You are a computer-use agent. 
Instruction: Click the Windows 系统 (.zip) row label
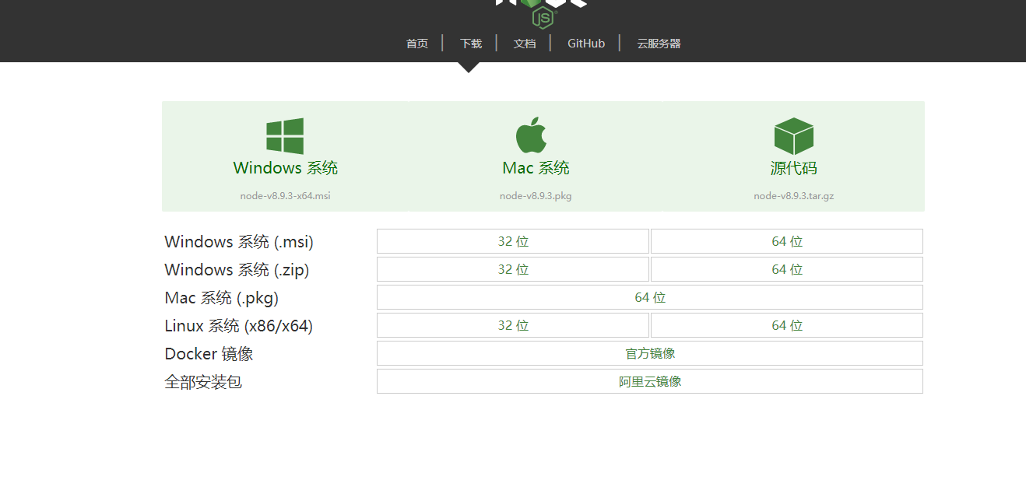(x=237, y=270)
